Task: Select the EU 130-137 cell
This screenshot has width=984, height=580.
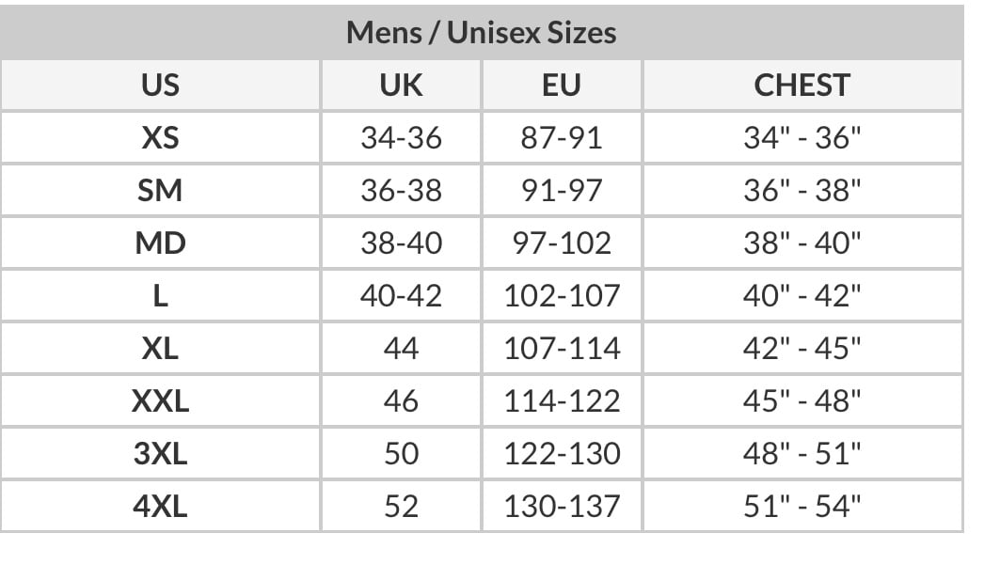Action: coord(562,507)
